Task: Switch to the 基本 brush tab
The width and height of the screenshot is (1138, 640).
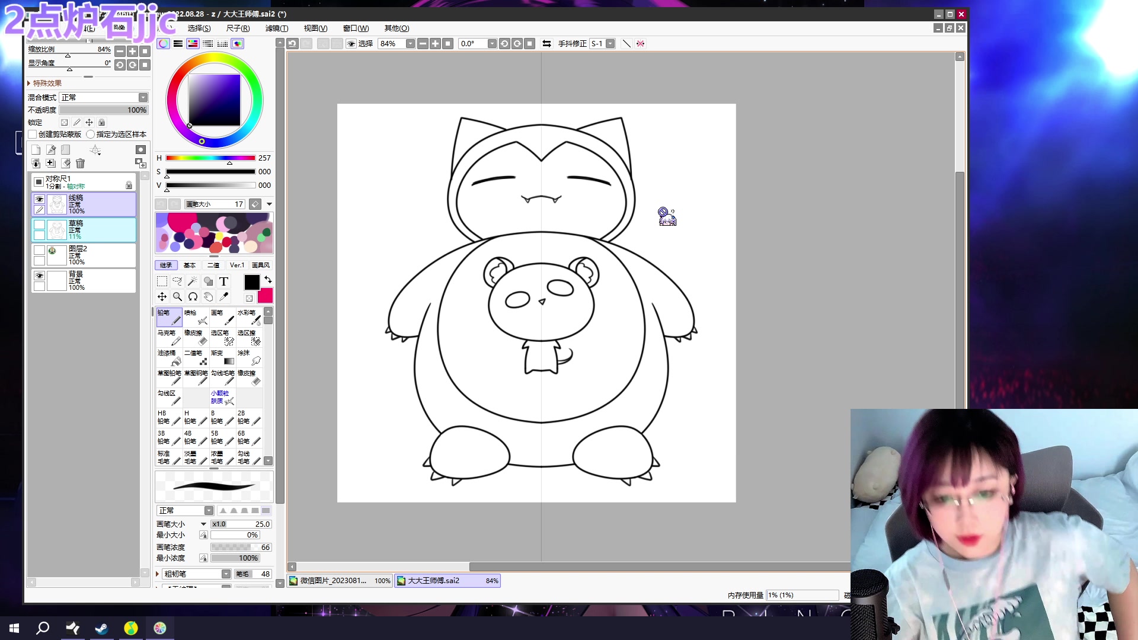Action: coord(190,265)
